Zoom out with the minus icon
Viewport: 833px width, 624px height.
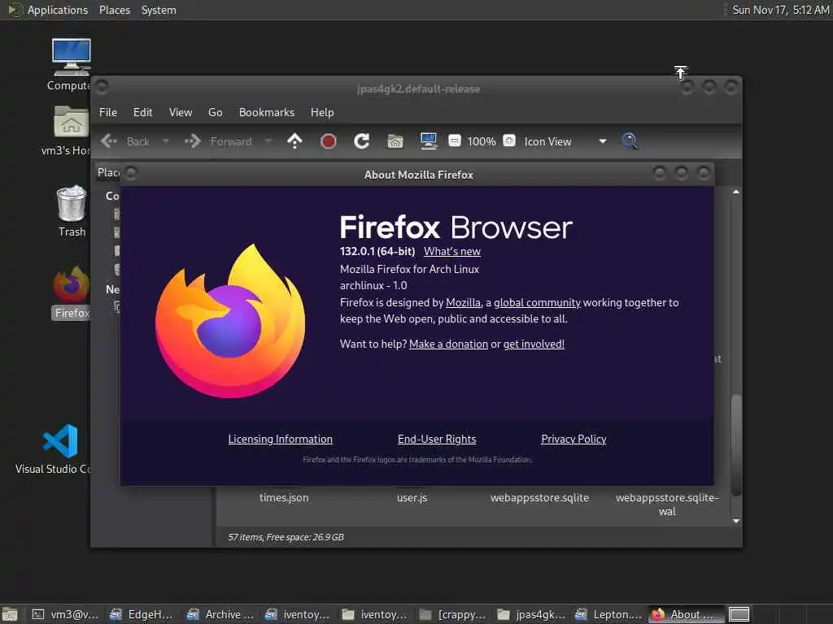pyautogui.click(x=454, y=141)
